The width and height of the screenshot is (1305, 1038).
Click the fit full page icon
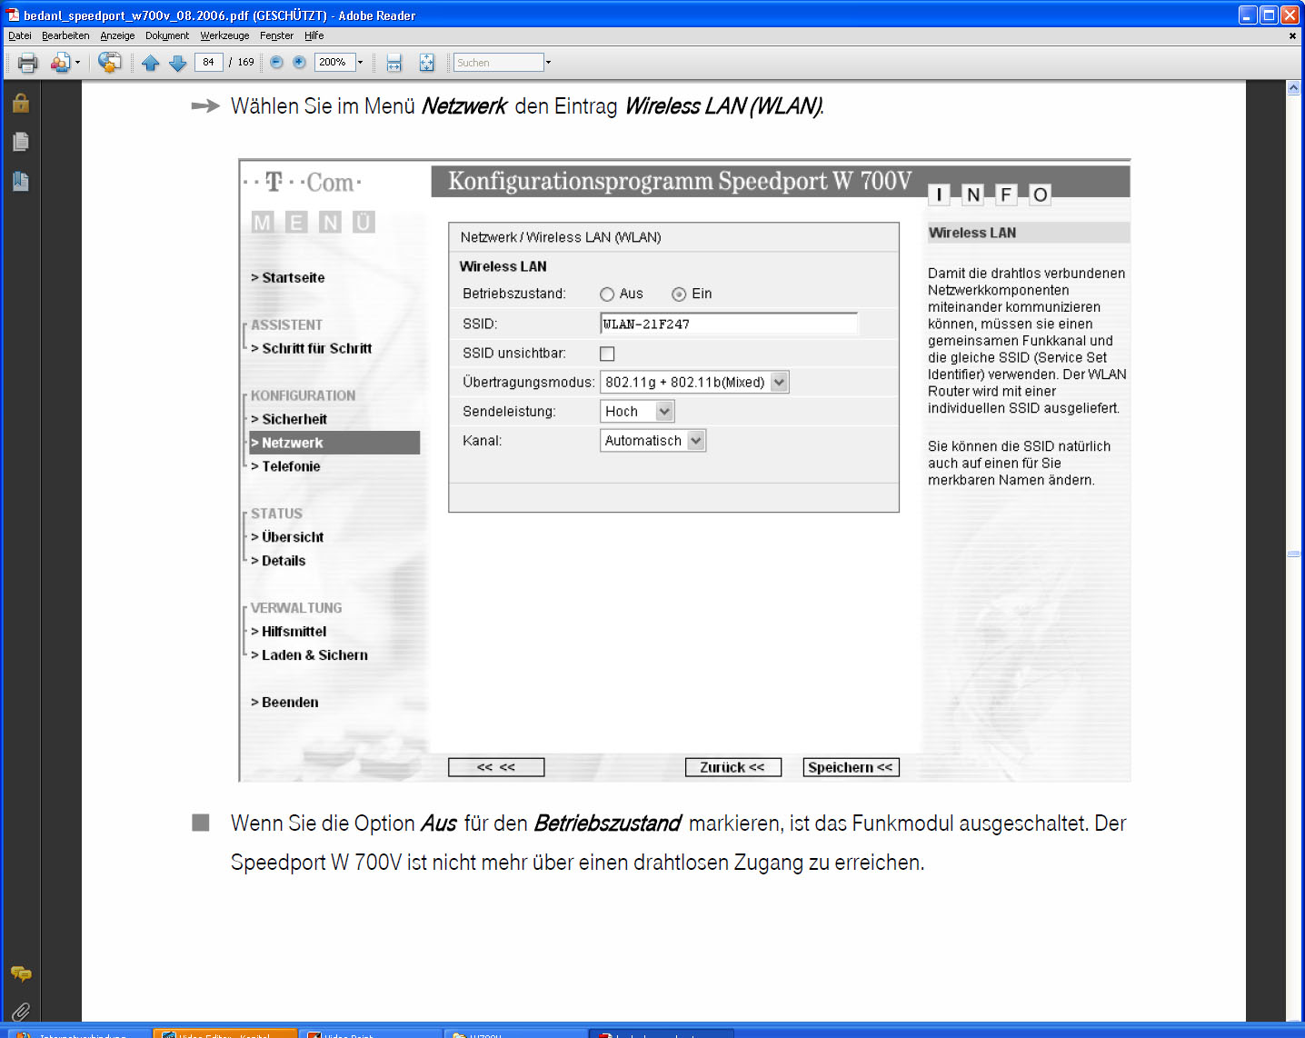[426, 63]
